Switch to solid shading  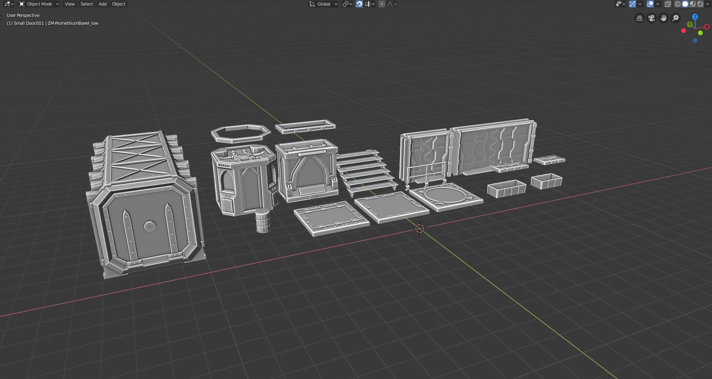point(685,4)
